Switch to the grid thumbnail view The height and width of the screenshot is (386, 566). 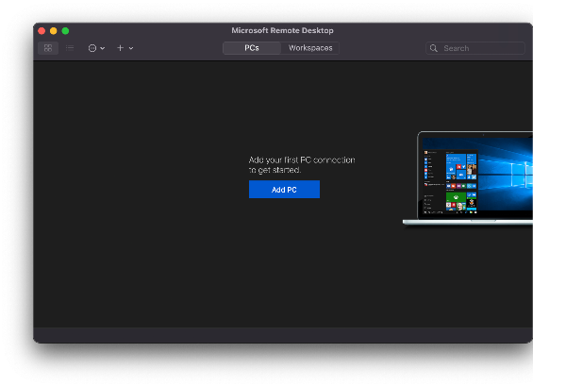pos(48,48)
